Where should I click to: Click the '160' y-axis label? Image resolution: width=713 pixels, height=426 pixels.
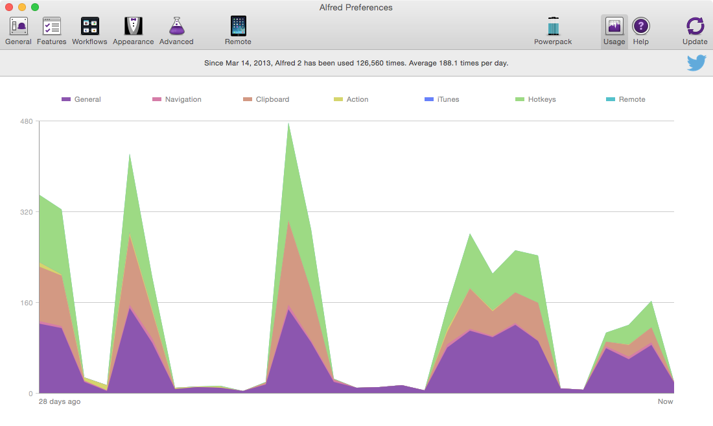tap(27, 303)
